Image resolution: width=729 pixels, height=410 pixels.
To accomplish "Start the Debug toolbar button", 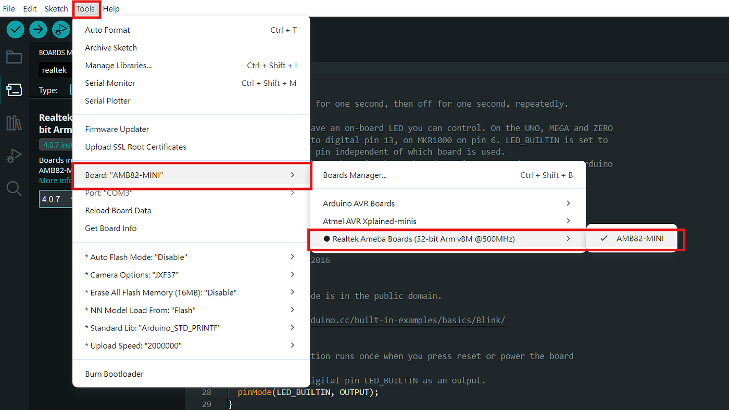I will [60, 30].
